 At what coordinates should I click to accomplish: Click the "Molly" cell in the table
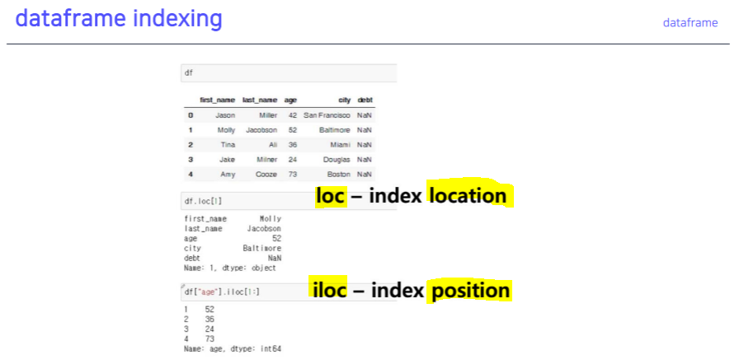tap(226, 130)
